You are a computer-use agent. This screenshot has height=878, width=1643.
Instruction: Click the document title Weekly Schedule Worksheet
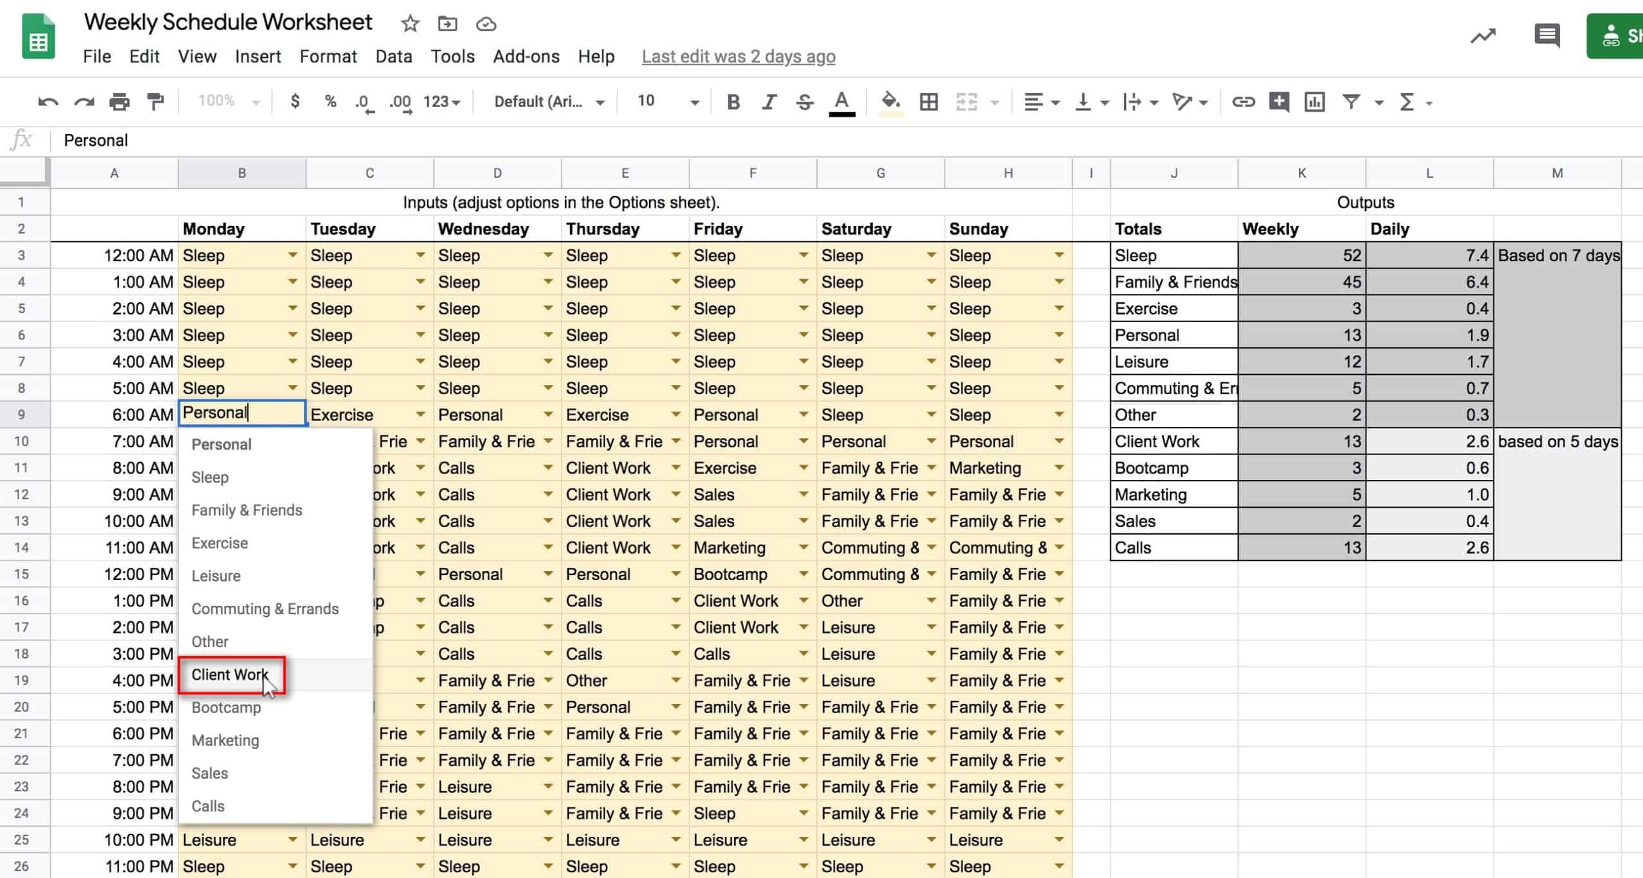228,22
